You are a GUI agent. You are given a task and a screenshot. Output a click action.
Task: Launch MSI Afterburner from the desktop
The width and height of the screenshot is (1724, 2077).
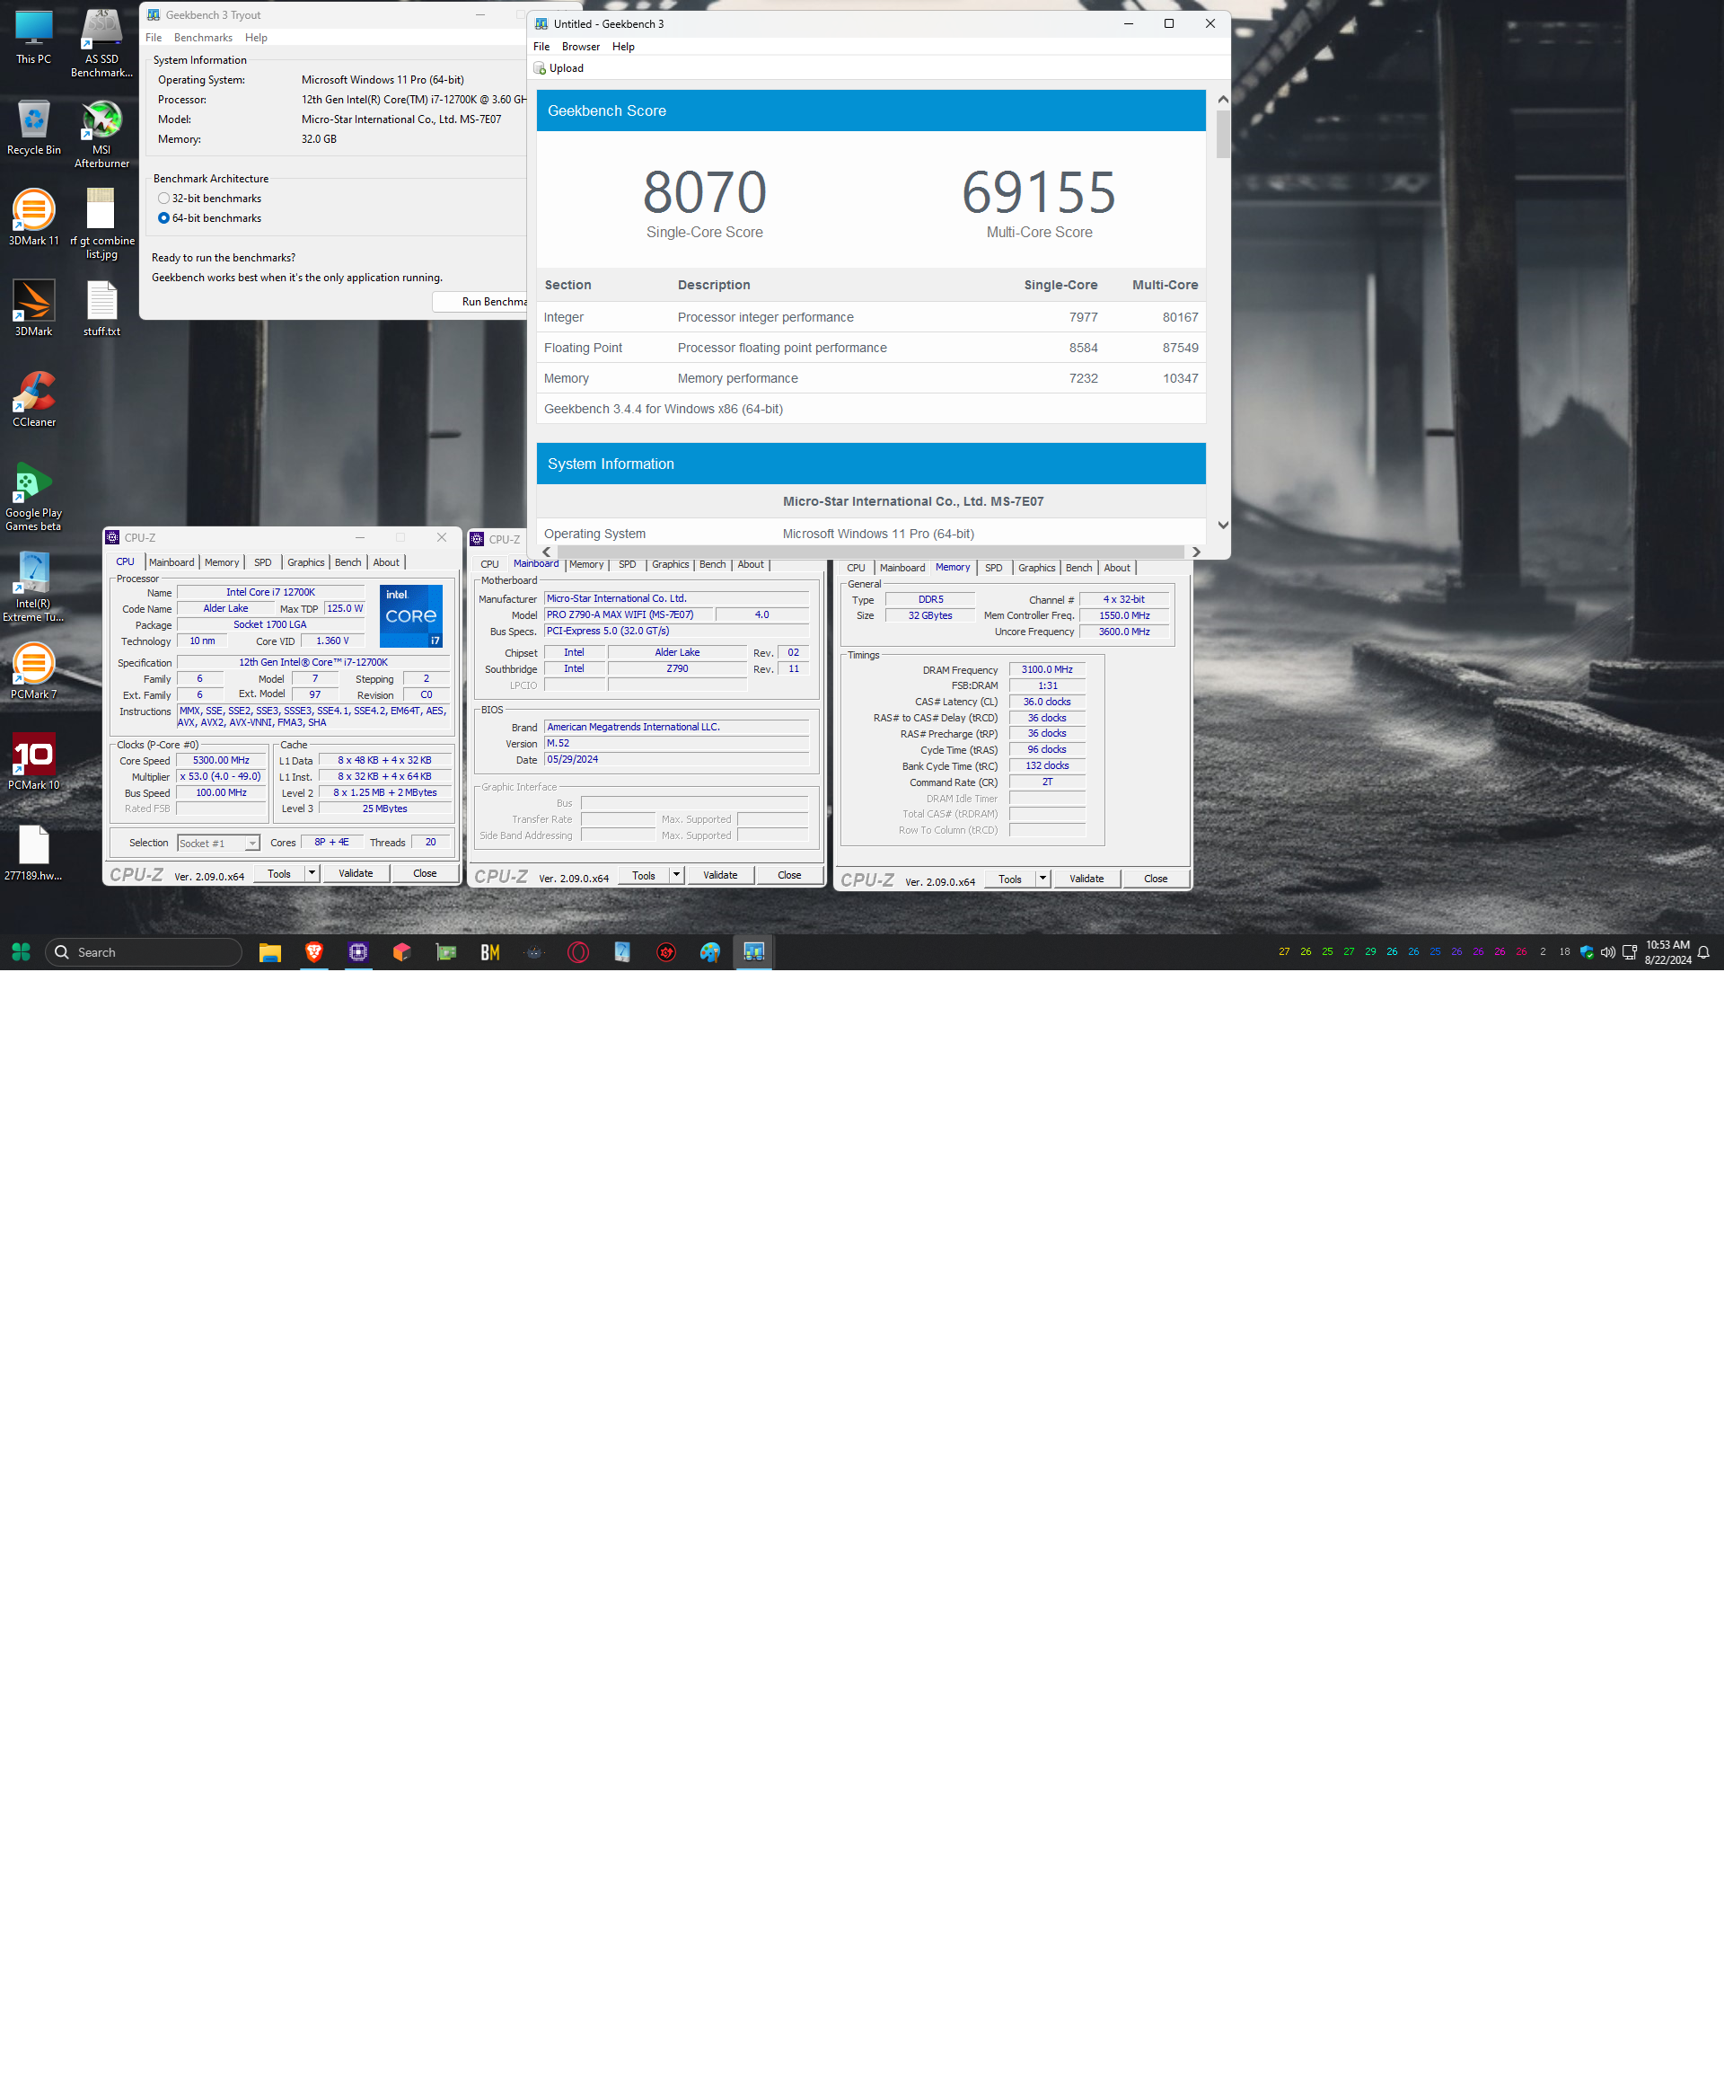pyautogui.click(x=101, y=134)
